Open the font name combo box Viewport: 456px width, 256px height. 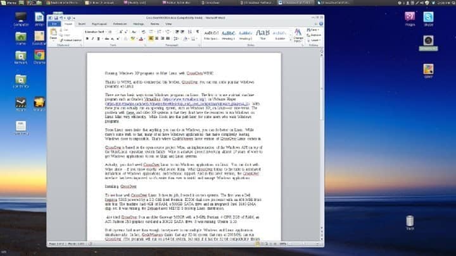tap(95, 32)
